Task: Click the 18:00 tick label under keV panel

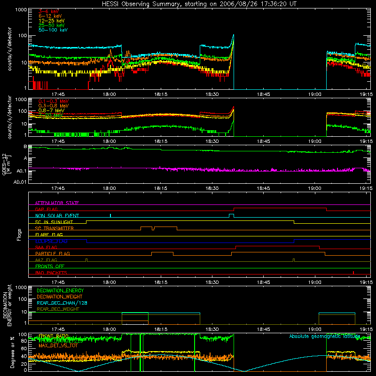Action: (109, 94)
